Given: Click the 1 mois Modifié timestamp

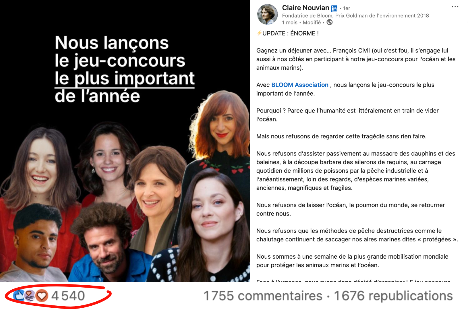Looking at the screenshot, I should pyautogui.click(x=301, y=22).
